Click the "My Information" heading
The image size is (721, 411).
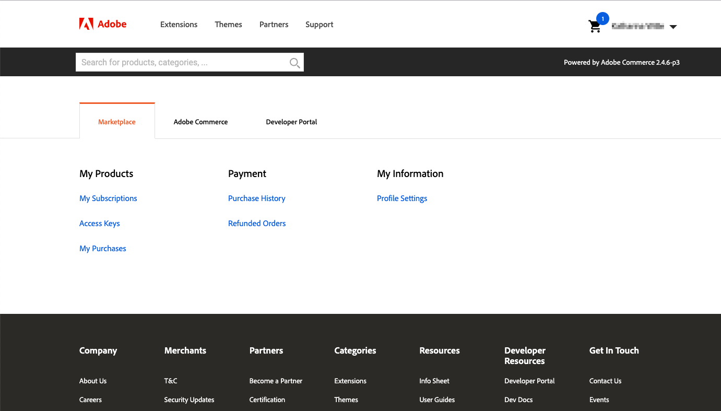click(410, 173)
